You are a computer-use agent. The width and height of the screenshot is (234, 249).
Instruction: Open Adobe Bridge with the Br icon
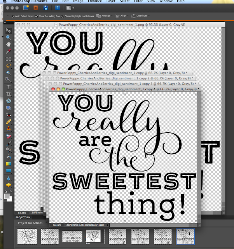pyautogui.click(x=36, y=8)
